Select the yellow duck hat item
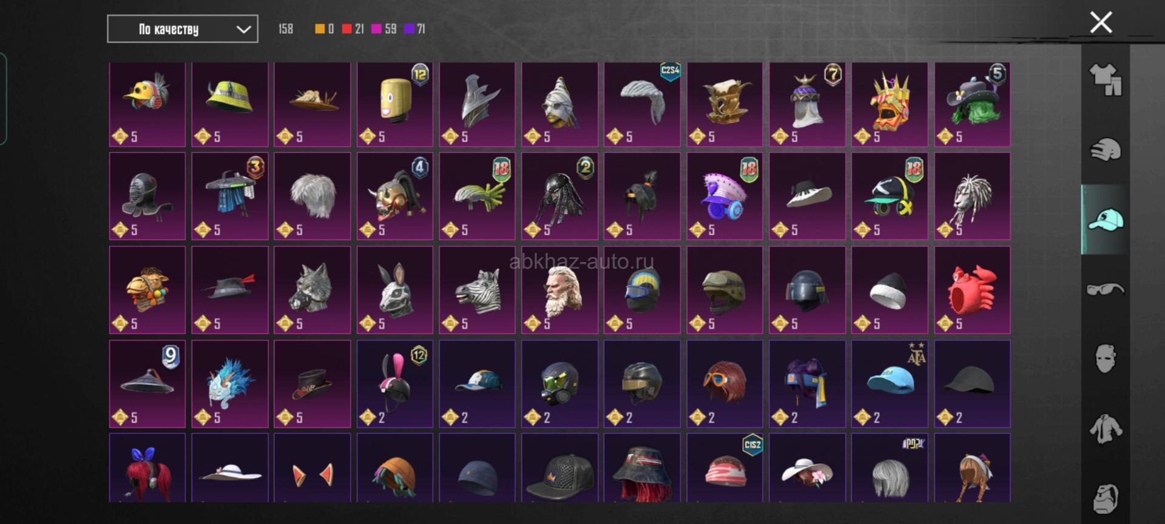The image size is (1165, 524). (147, 104)
